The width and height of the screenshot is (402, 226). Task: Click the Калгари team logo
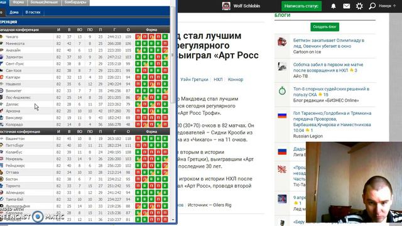1,77
